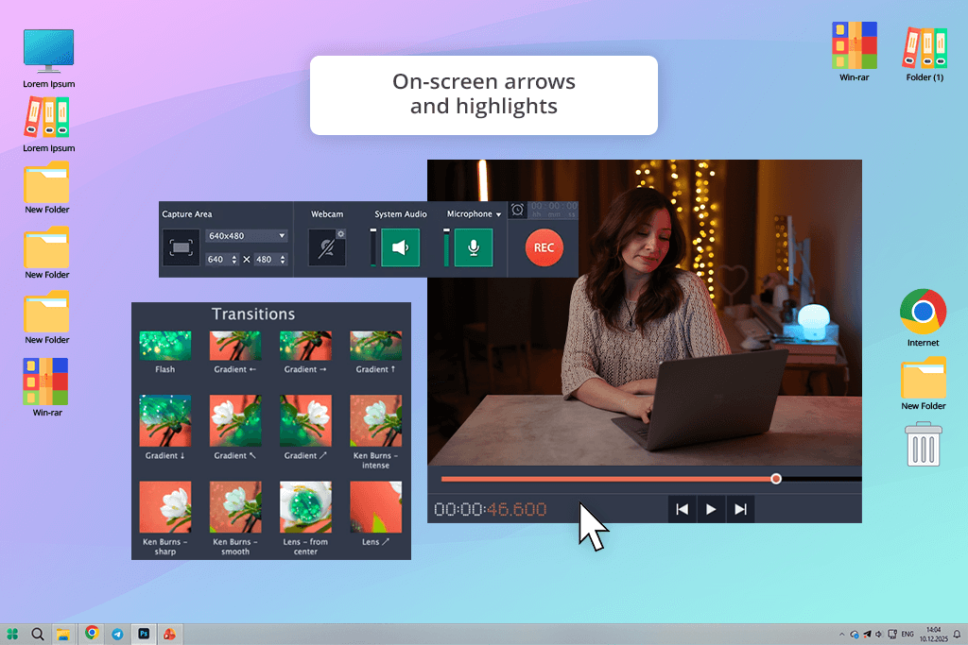Select the Flash transition thumbnail
The image size is (968, 645).
(x=164, y=346)
